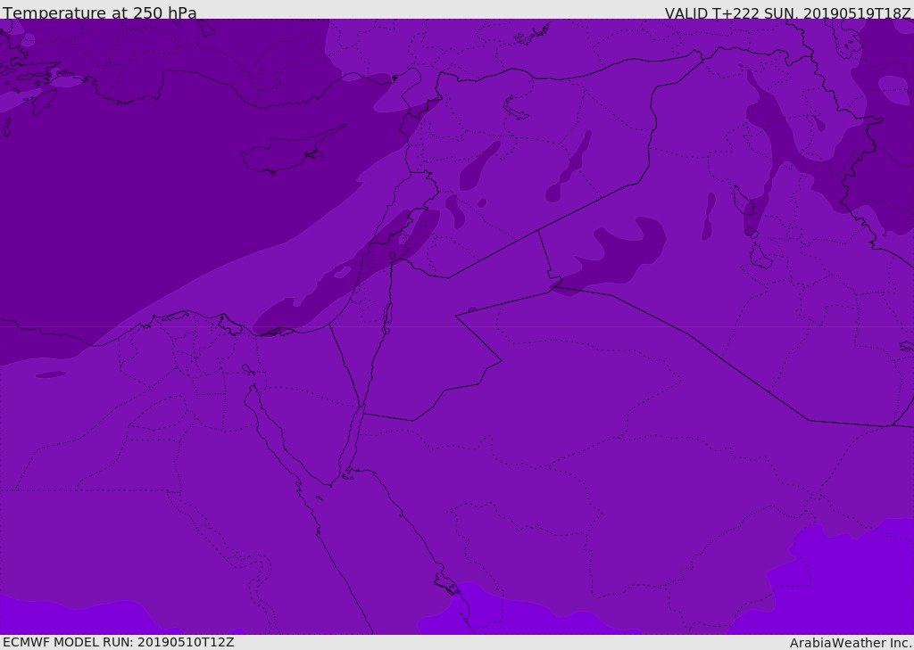Click the 'ArabiaWeather Inc.' credit text
This screenshot has width=914, height=650.
click(x=850, y=643)
